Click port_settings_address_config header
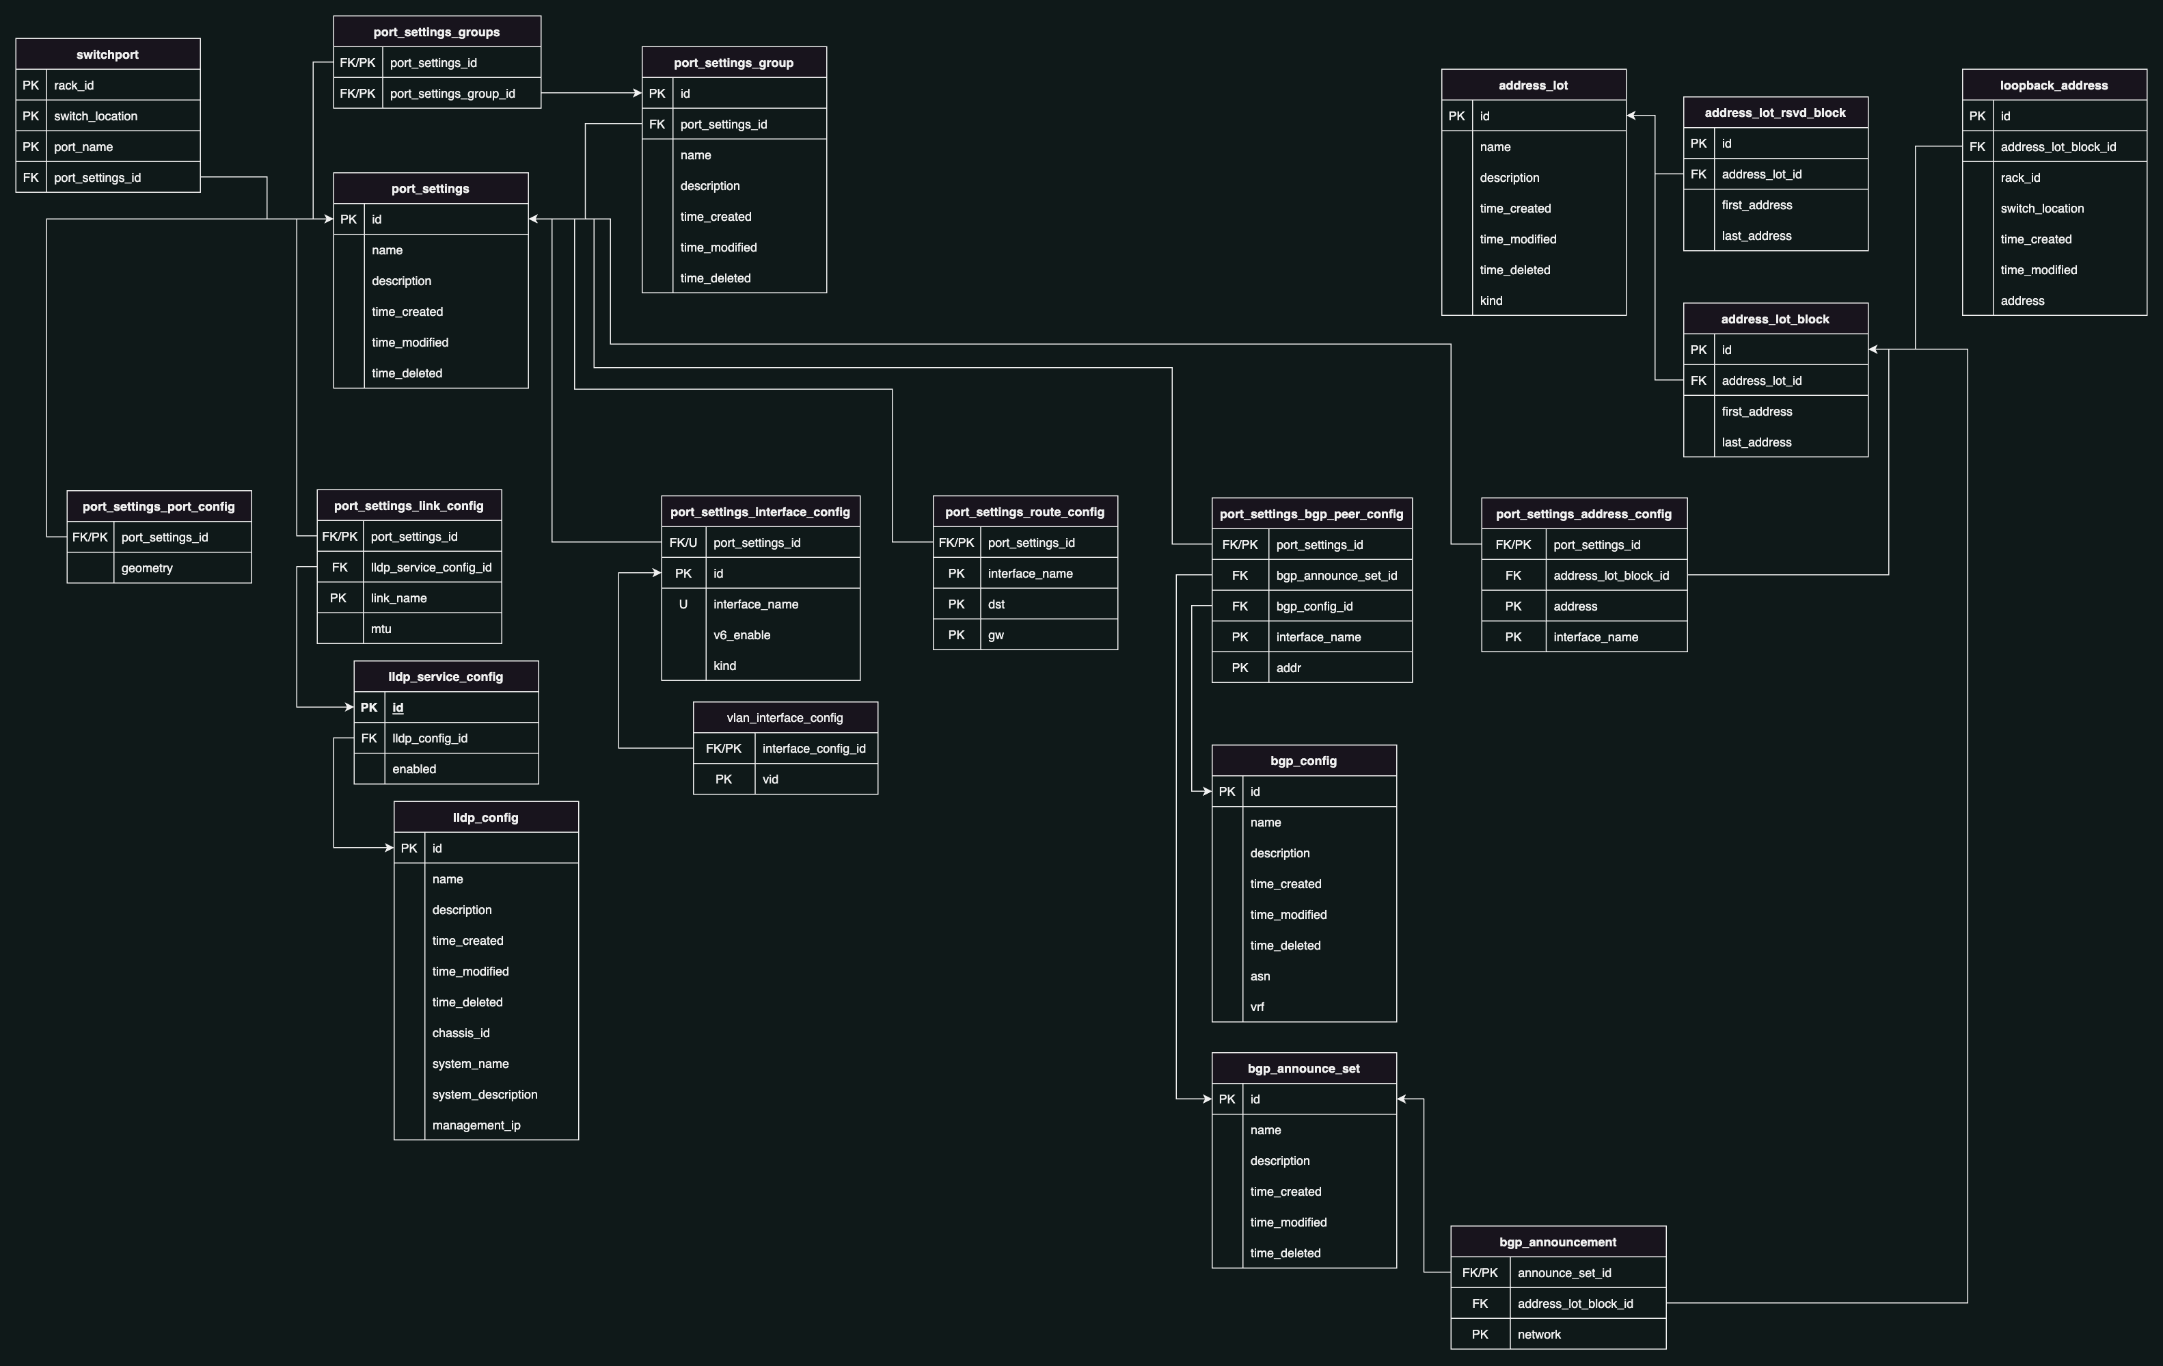The width and height of the screenshot is (2163, 1366). tap(1583, 513)
